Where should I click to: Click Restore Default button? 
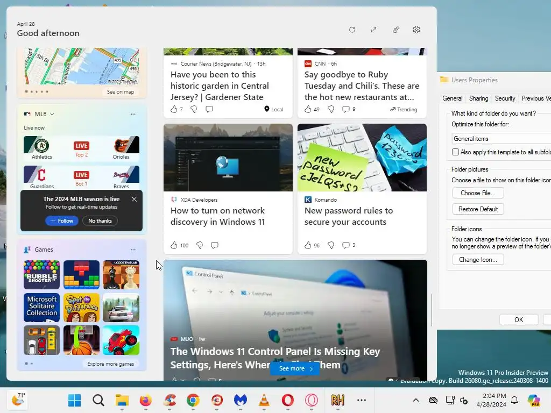click(478, 209)
